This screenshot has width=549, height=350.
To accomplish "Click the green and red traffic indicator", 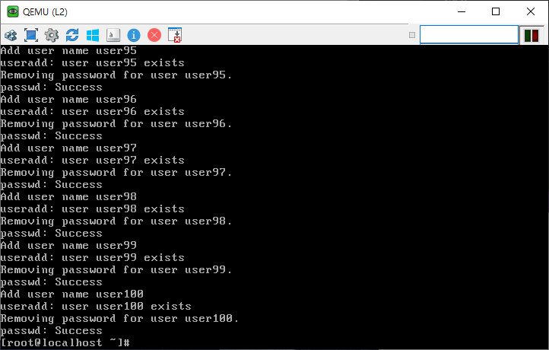I will (532, 36).
